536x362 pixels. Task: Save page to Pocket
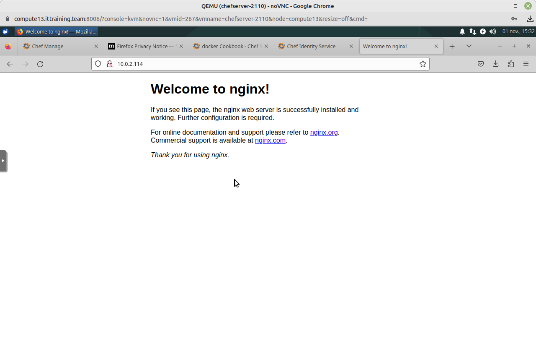481,64
